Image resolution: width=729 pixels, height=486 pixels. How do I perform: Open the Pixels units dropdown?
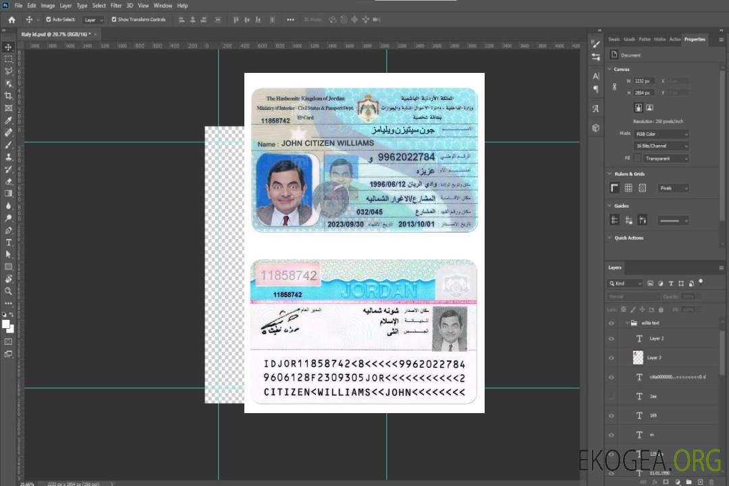click(673, 188)
